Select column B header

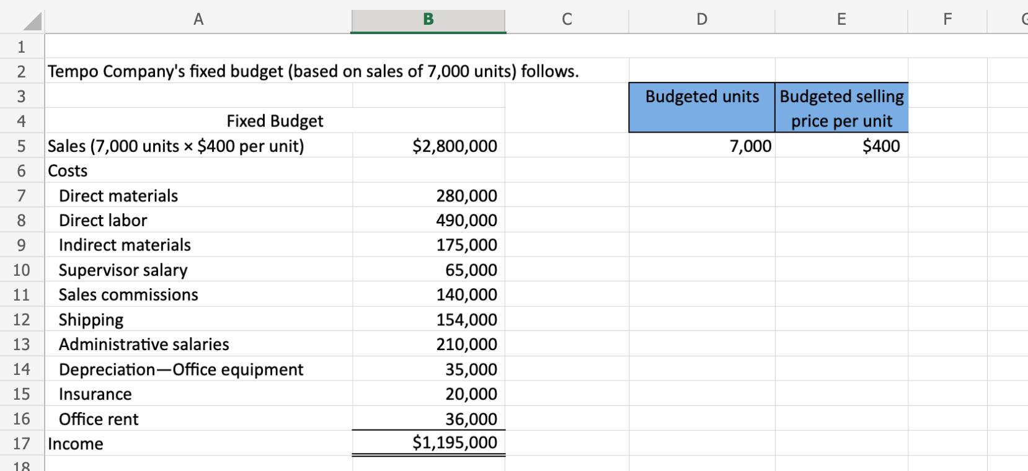click(x=428, y=19)
